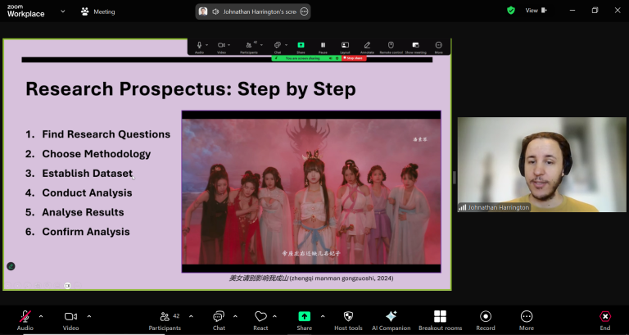Open Host tools shield menu

click(x=348, y=321)
